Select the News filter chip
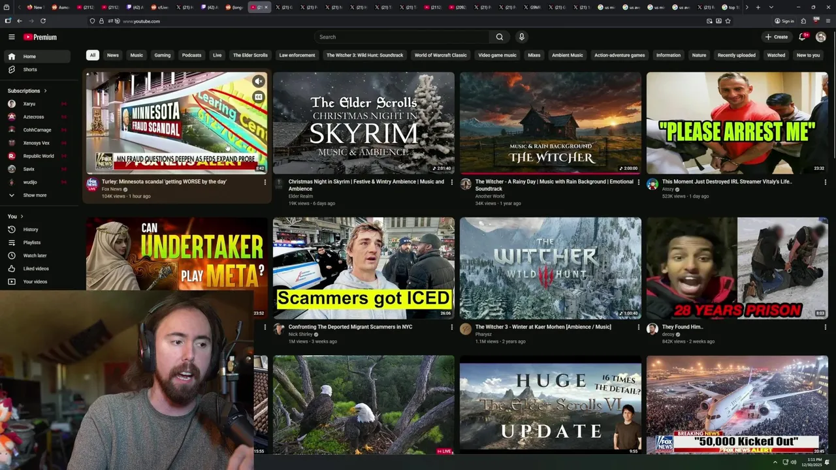 tap(113, 55)
